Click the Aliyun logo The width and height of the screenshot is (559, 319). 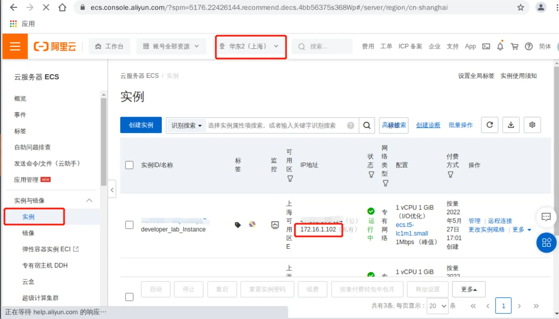click(55, 46)
